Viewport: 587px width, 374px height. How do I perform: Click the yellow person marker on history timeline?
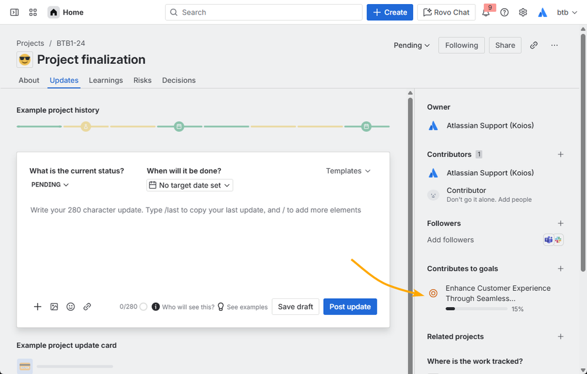(x=86, y=127)
